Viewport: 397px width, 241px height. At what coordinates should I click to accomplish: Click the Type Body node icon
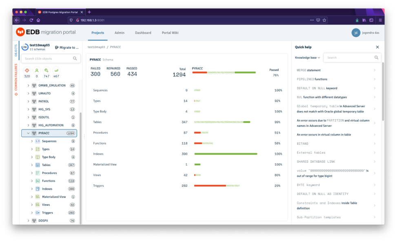38,157
